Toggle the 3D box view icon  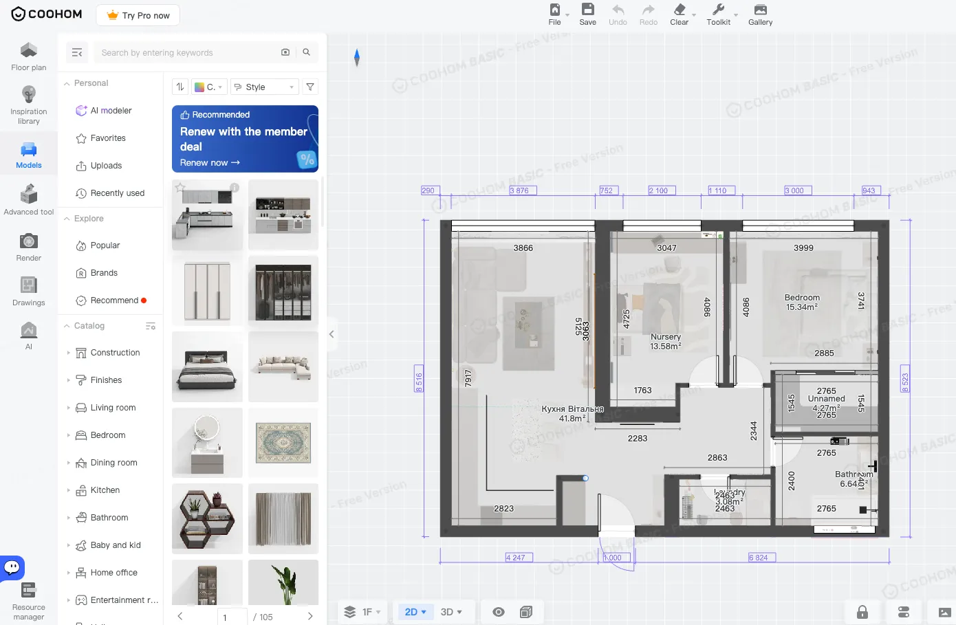click(526, 612)
